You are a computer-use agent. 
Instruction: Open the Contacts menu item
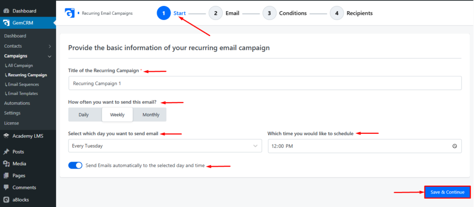click(13, 46)
